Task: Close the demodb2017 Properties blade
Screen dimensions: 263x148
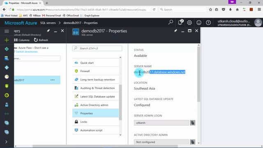Action: pyautogui.click(x=196, y=31)
